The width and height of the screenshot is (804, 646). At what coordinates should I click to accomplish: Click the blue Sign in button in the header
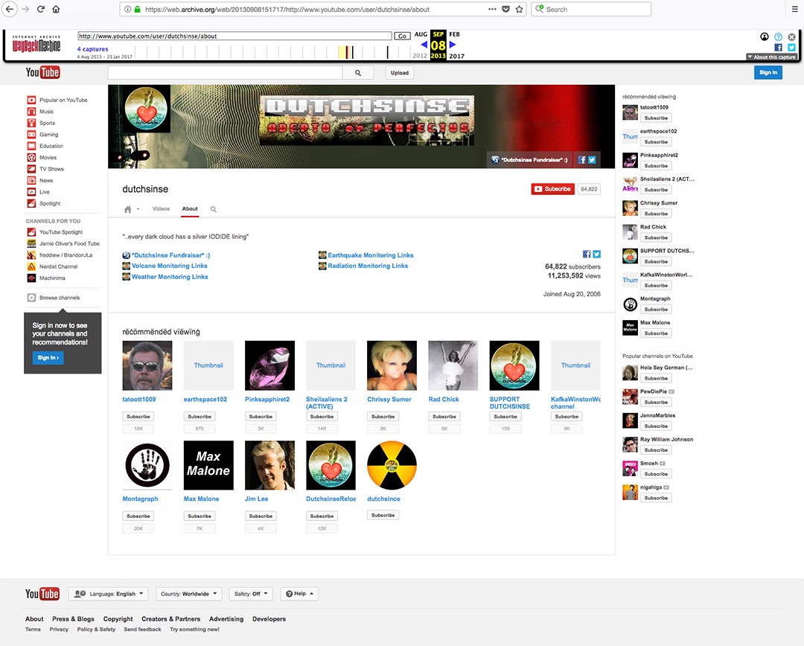768,73
